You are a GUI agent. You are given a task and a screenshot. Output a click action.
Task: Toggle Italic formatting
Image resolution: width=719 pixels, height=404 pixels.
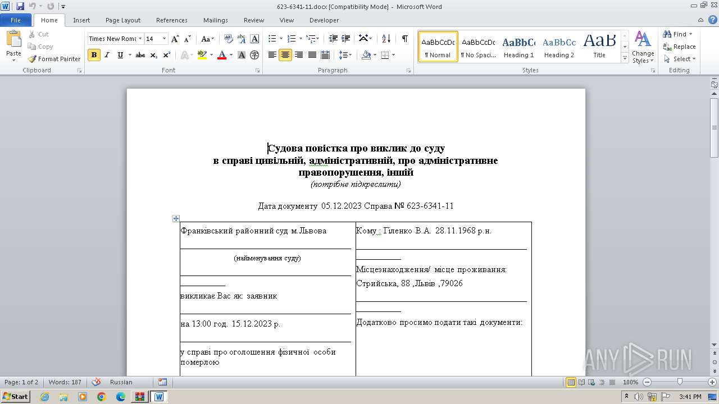pos(107,55)
